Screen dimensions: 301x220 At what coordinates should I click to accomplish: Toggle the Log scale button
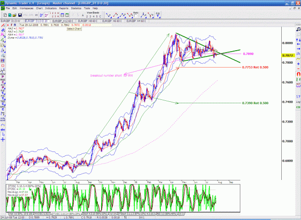coord(298,102)
